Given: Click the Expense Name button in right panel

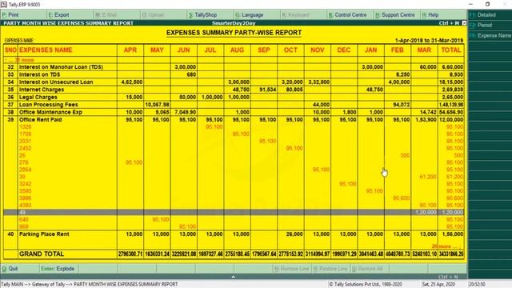Looking at the screenshot, I should point(490,35).
